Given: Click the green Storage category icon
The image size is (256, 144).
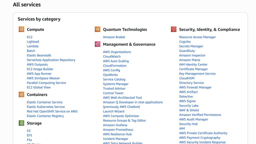Looking at the screenshot, I should coord(21,123).
